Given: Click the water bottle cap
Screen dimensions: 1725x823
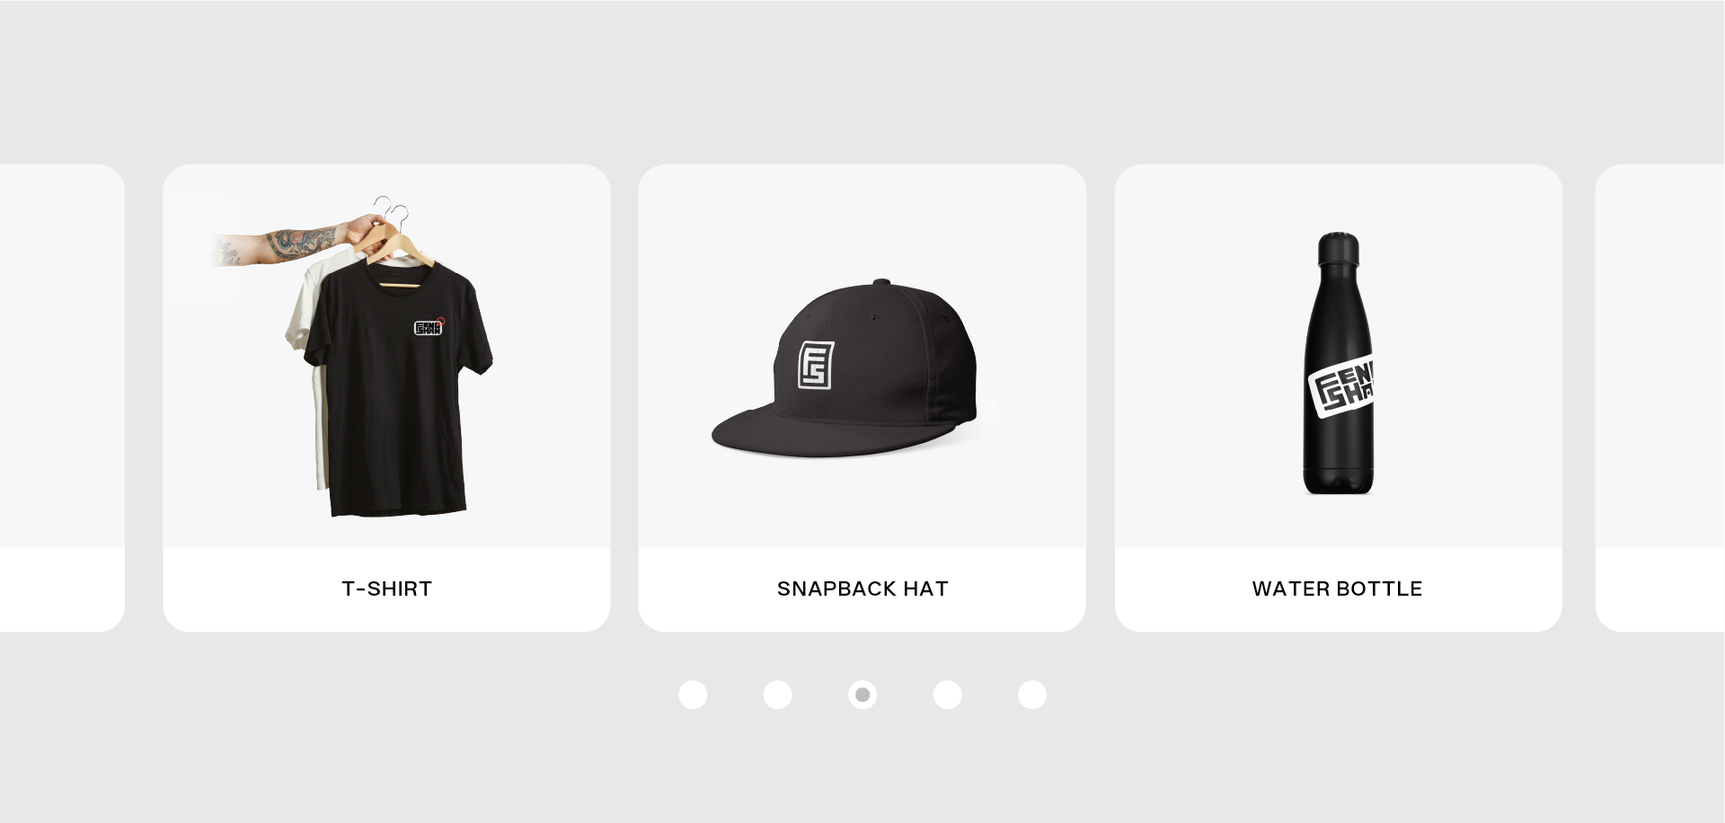Looking at the screenshot, I should 1339,248.
